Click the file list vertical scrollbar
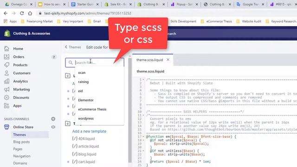Image resolution: width=297 pixels, height=167 pixels. coord(130,110)
